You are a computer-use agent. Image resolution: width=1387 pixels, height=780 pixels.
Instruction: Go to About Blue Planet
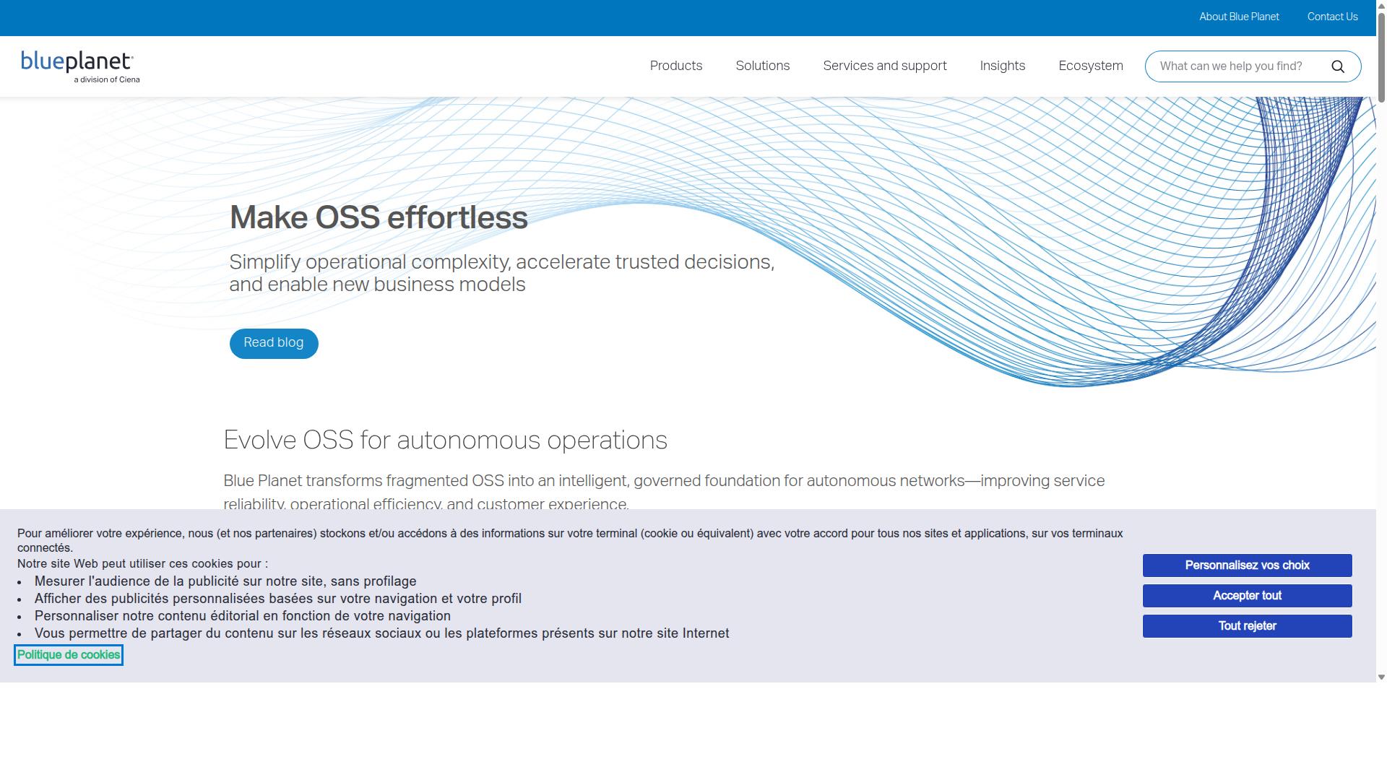1239,17
